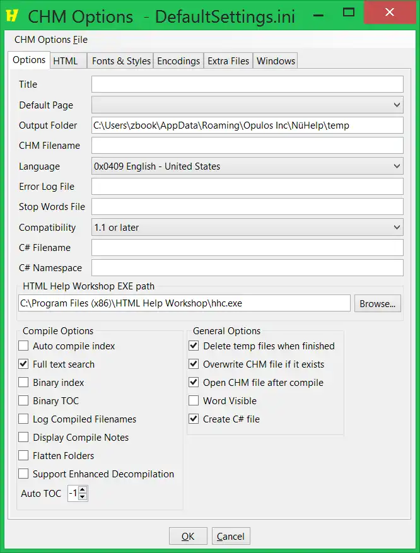Click the Browse... button
The image size is (420, 553).
click(x=377, y=303)
